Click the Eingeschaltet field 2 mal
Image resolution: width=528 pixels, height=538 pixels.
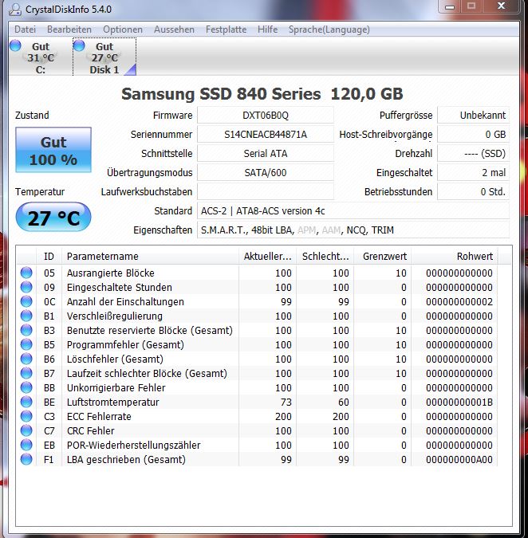coord(474,173)
